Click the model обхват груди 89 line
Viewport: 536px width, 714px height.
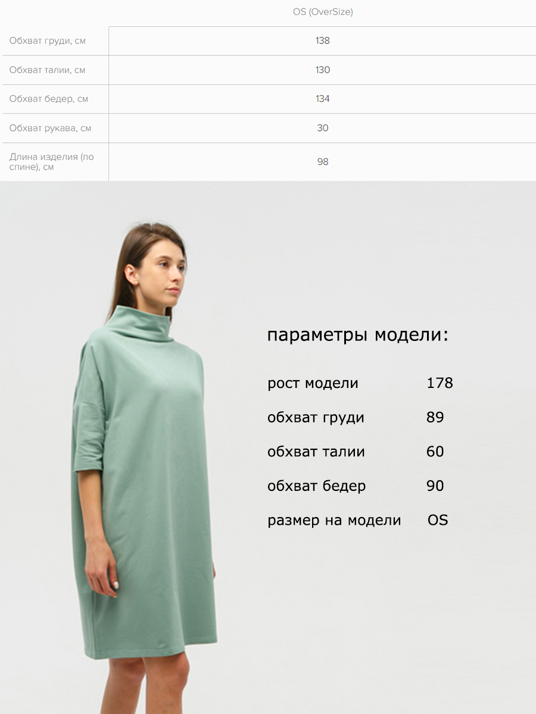[x=356, y=418]
